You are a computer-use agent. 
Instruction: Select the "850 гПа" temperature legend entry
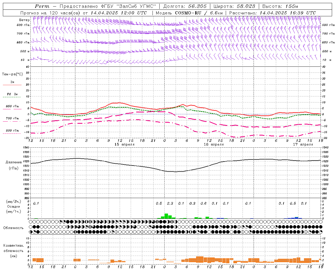tap(12, 106)
